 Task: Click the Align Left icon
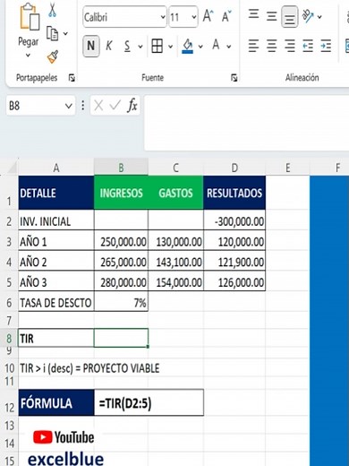(x=253, y=46)
